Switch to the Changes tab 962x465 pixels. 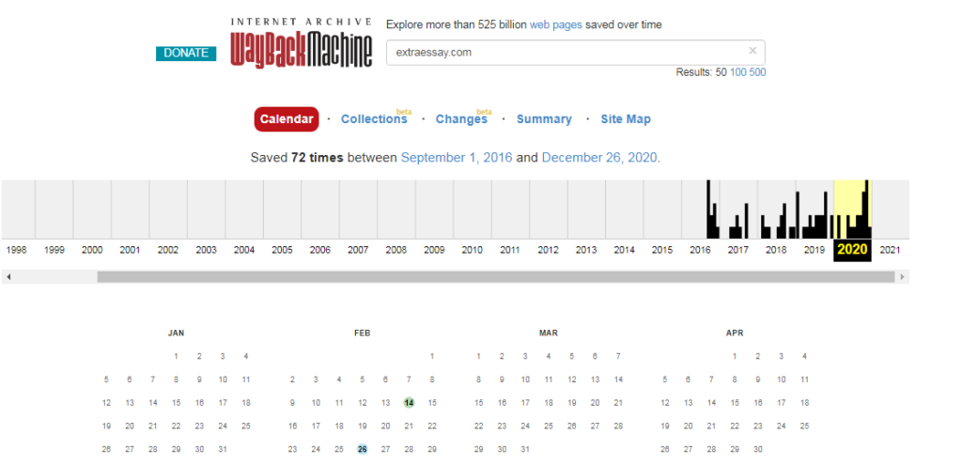click(x=461, y=119)
